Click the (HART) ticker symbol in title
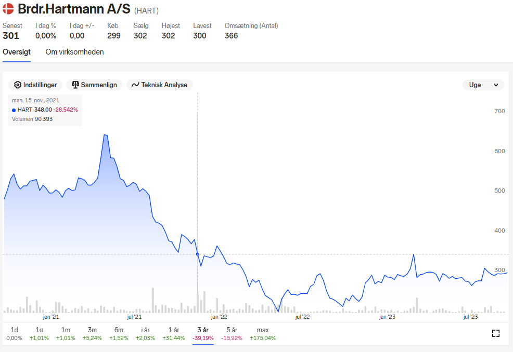Viewport: 513px width, 352px height. coord(147,11)
